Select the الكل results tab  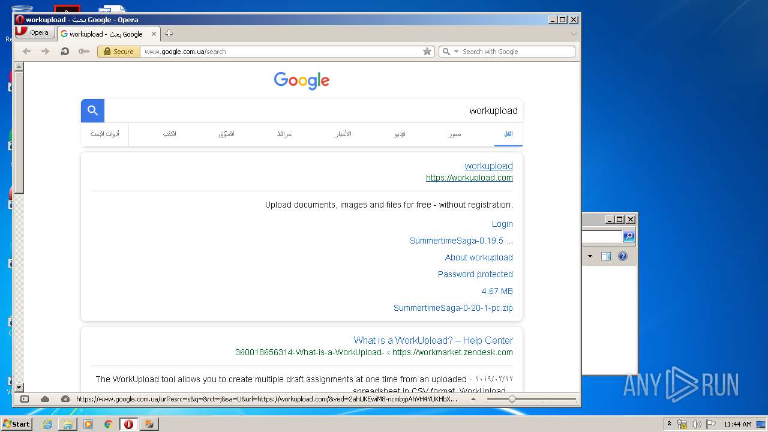(508, 134)
